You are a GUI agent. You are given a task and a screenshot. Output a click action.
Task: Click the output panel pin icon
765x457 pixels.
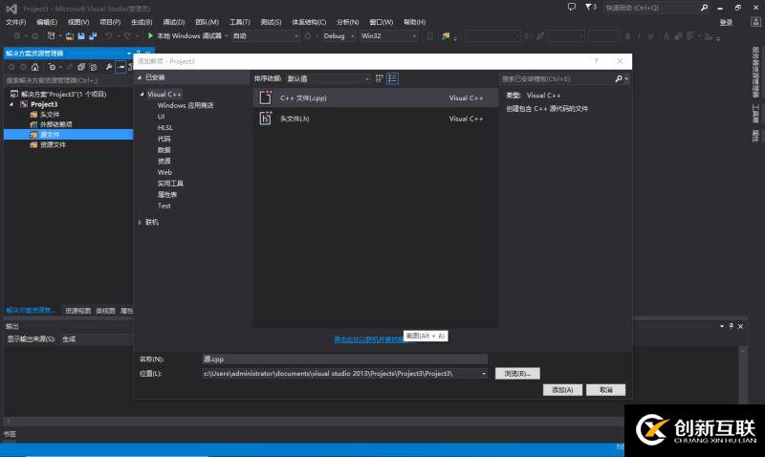click(x=731, y=326)
